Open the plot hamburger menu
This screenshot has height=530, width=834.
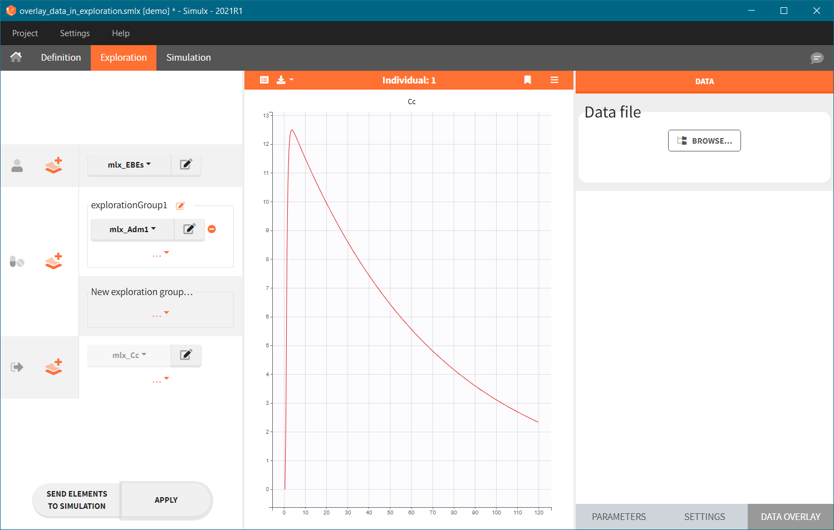[555, 80]
